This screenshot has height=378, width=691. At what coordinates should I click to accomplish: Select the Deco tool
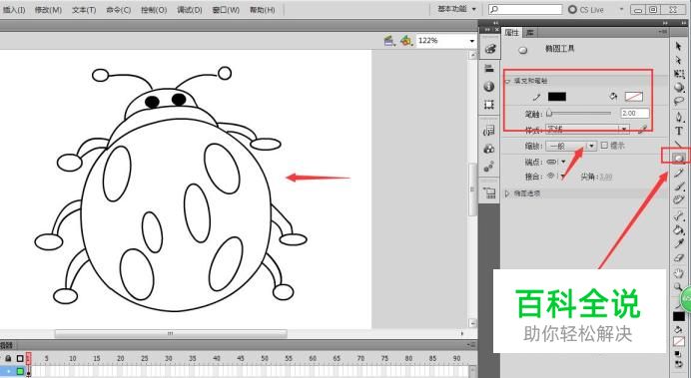pyautogui.click(x=679, y=200)
